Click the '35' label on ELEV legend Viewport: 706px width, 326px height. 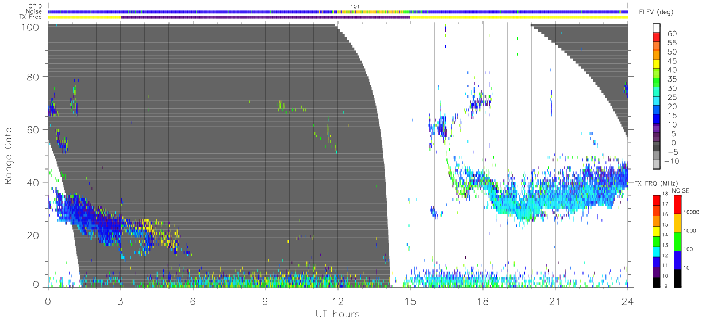(x=672, y=79)
